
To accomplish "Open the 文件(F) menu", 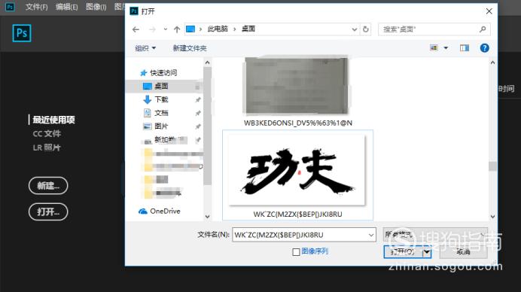I will coord(37,7).
